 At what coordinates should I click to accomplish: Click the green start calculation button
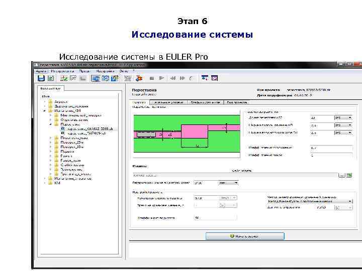245,236
